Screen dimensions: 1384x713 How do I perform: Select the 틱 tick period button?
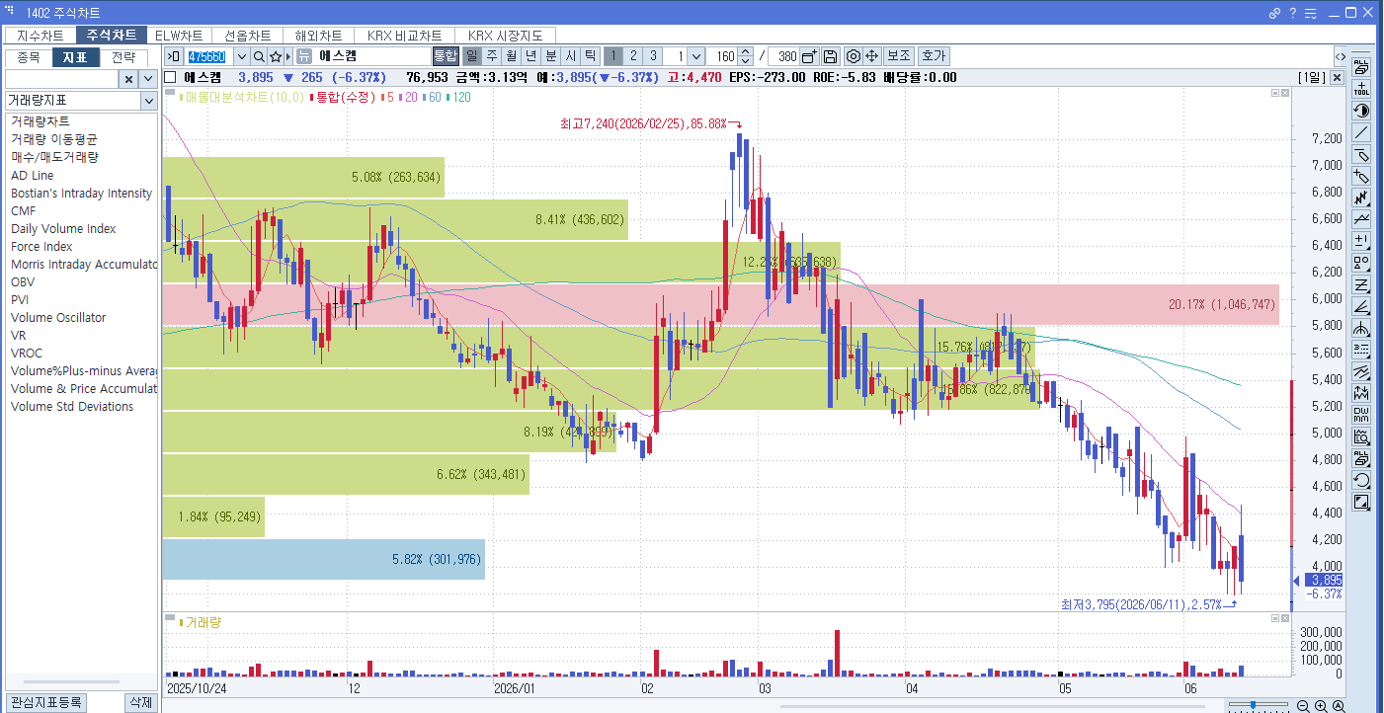590,56
